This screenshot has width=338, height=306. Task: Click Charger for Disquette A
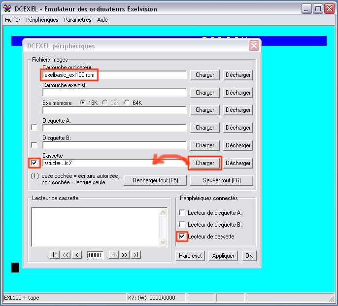pyautogui.click(x=205, y=128)
